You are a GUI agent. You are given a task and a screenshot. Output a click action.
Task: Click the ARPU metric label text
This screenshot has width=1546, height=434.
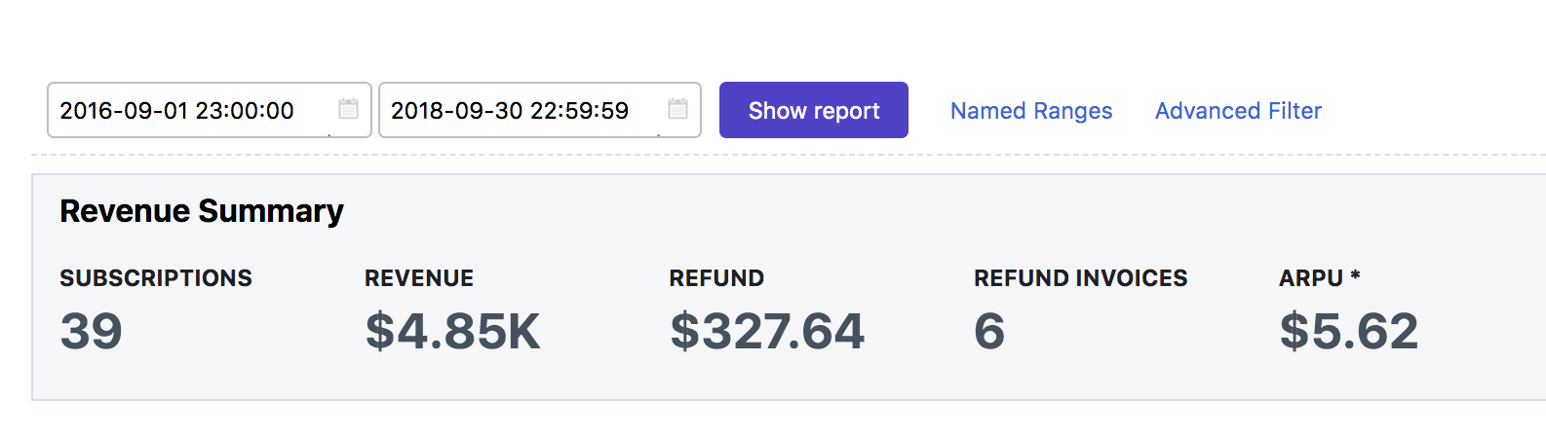[x=1311, y=278]
